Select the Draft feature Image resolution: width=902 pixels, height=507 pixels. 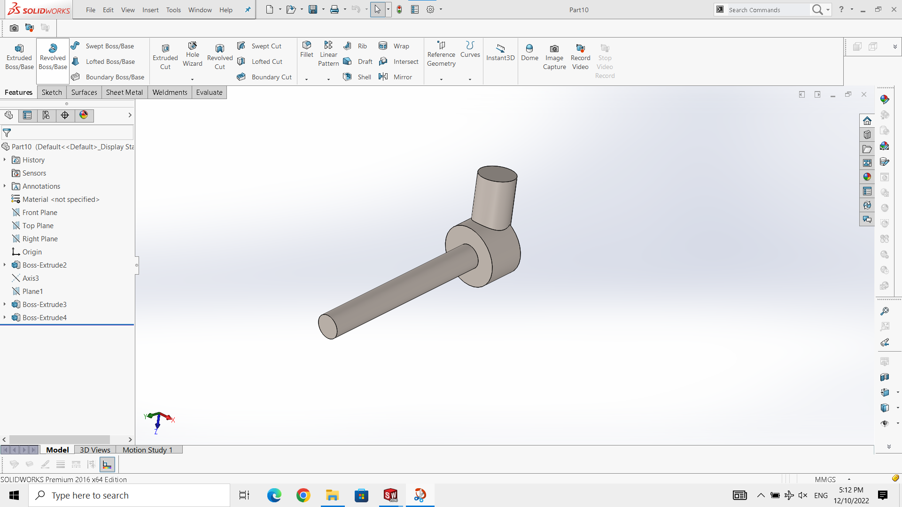tap(358, 61)
